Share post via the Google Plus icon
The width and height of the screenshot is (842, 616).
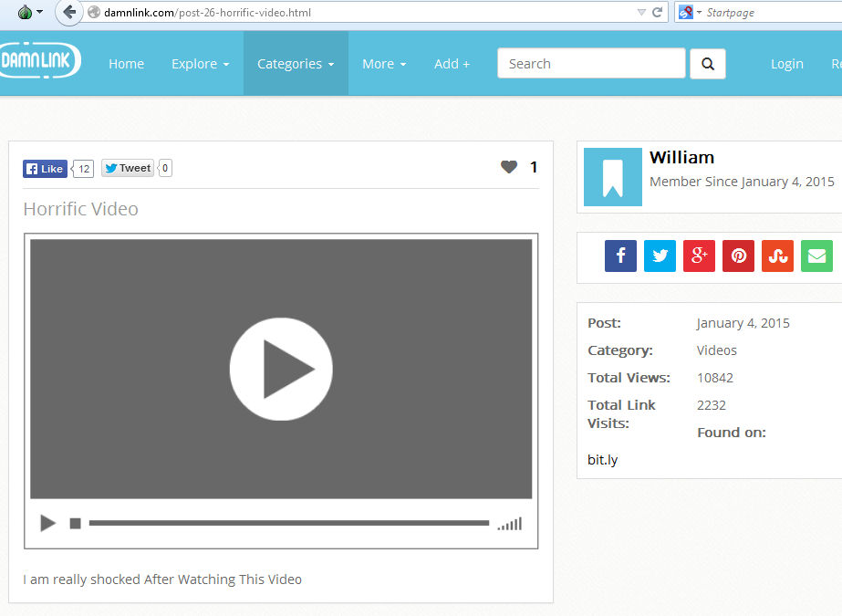pyautogui.click(x=699, y=256)
